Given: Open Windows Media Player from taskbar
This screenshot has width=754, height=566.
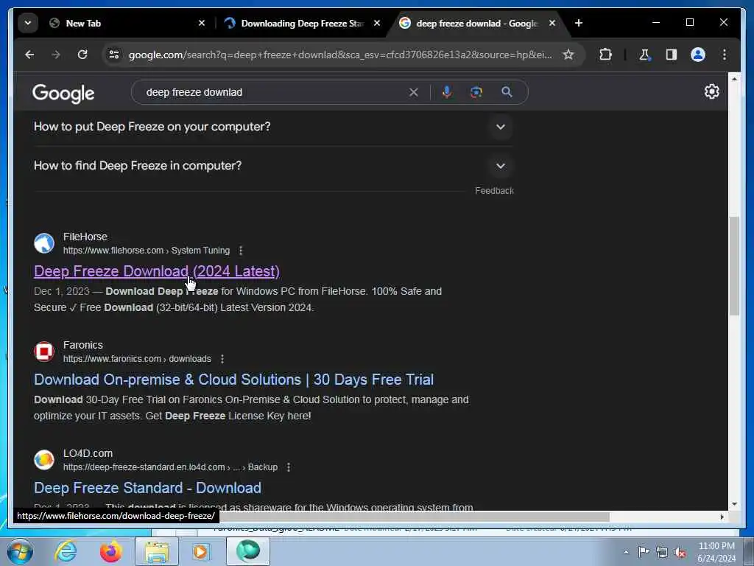Looking at the screenshot, I should [x=201, y=551].
